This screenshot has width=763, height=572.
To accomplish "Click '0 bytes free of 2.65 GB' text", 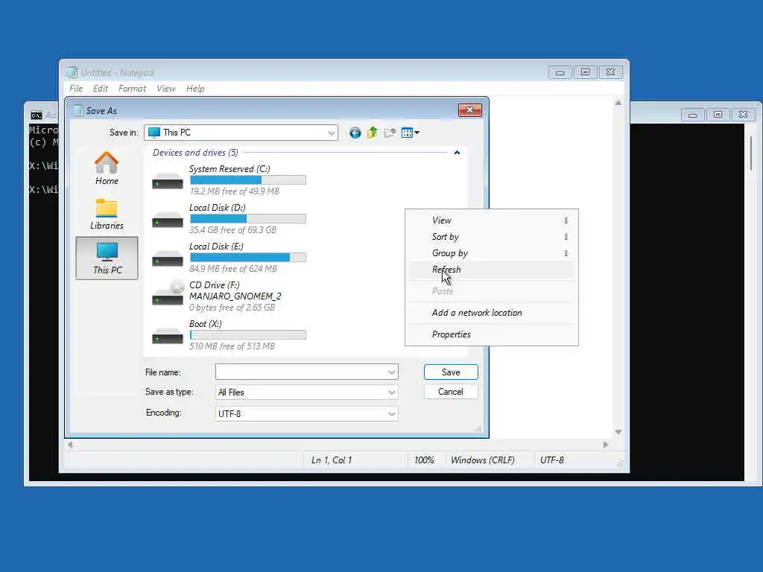I will pos(232,308).
